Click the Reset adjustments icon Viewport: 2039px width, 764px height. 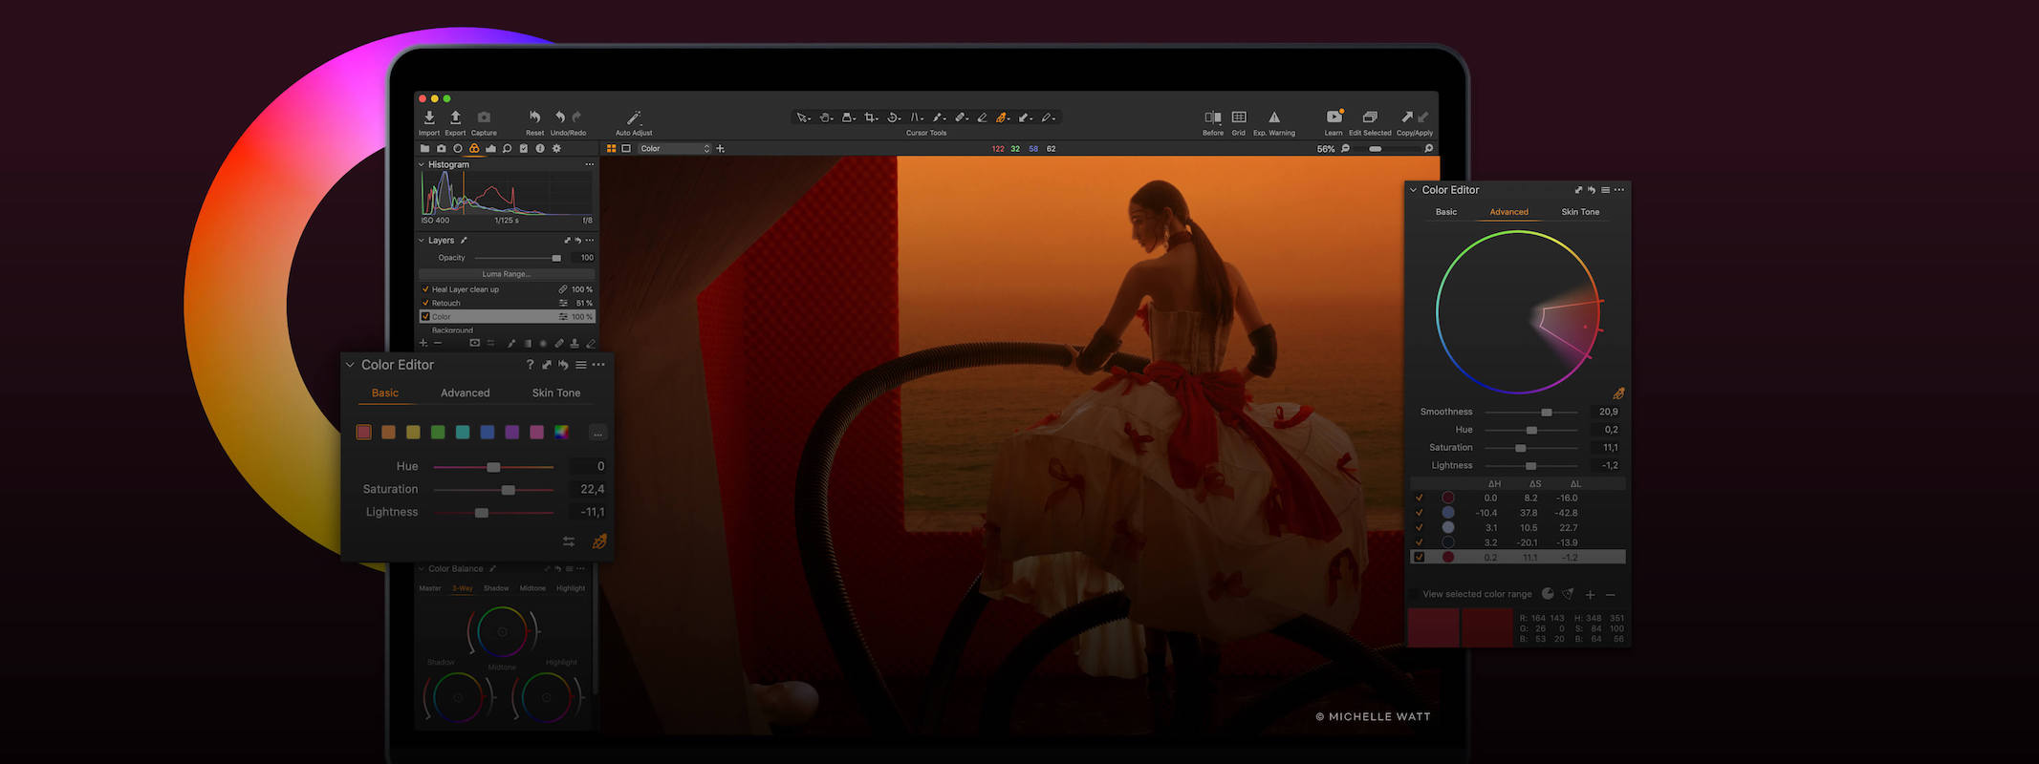click(534, 117)
